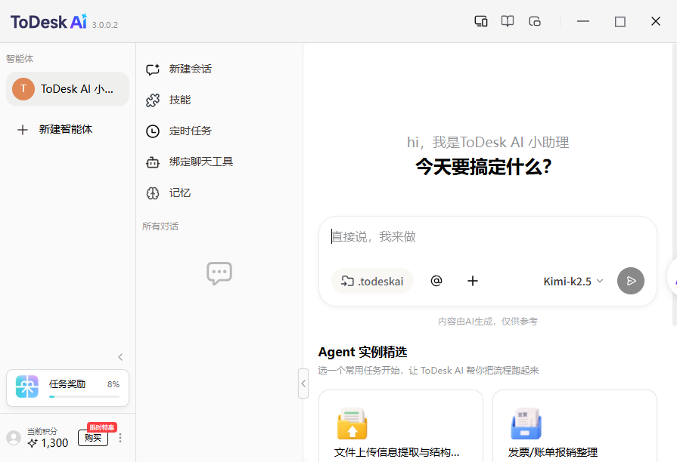Click the puzzle piece skills icon
The width and height of the screenshot is (677, 462).
153,100
